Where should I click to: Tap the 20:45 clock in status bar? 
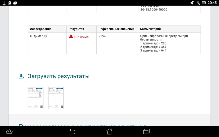coord(212,3)
